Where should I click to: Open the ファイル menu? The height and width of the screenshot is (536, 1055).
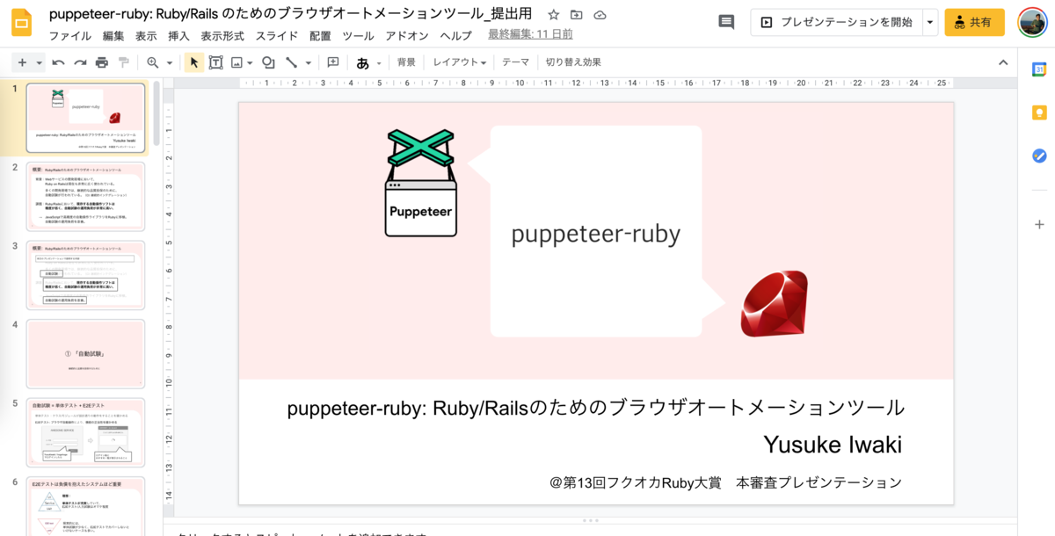tap(69, 35)
